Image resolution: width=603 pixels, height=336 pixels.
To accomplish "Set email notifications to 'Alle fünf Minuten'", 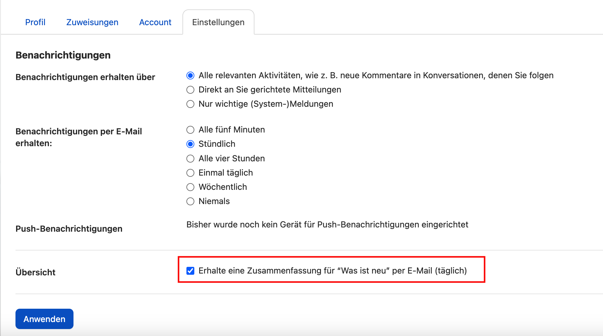I will [190, 130].
